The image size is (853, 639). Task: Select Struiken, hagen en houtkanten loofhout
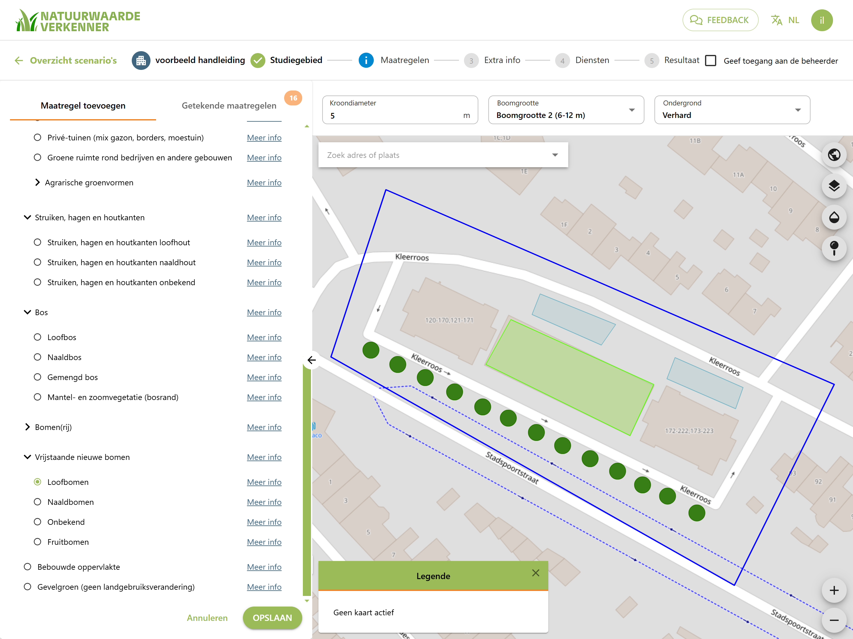coord(37,242)
